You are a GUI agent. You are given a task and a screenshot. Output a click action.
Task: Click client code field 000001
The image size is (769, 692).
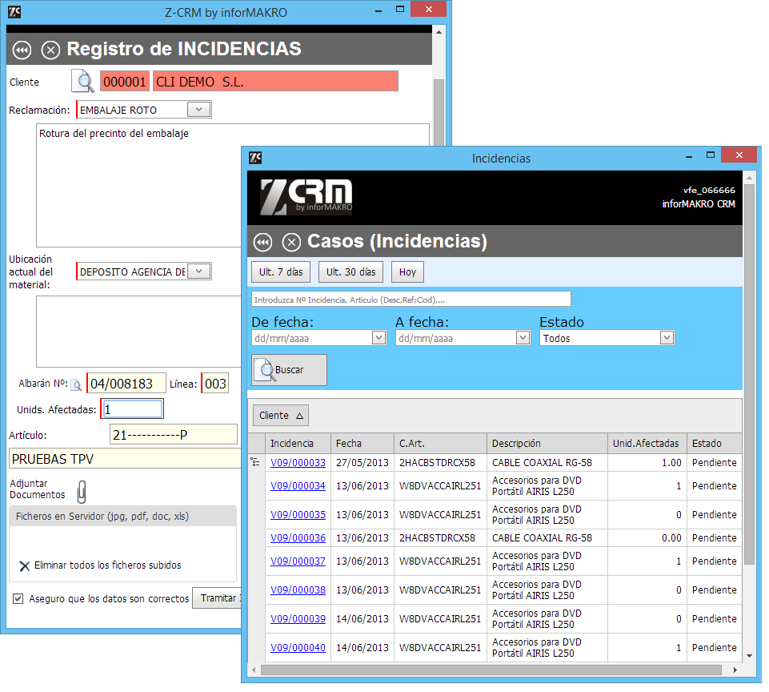[125, 82]
